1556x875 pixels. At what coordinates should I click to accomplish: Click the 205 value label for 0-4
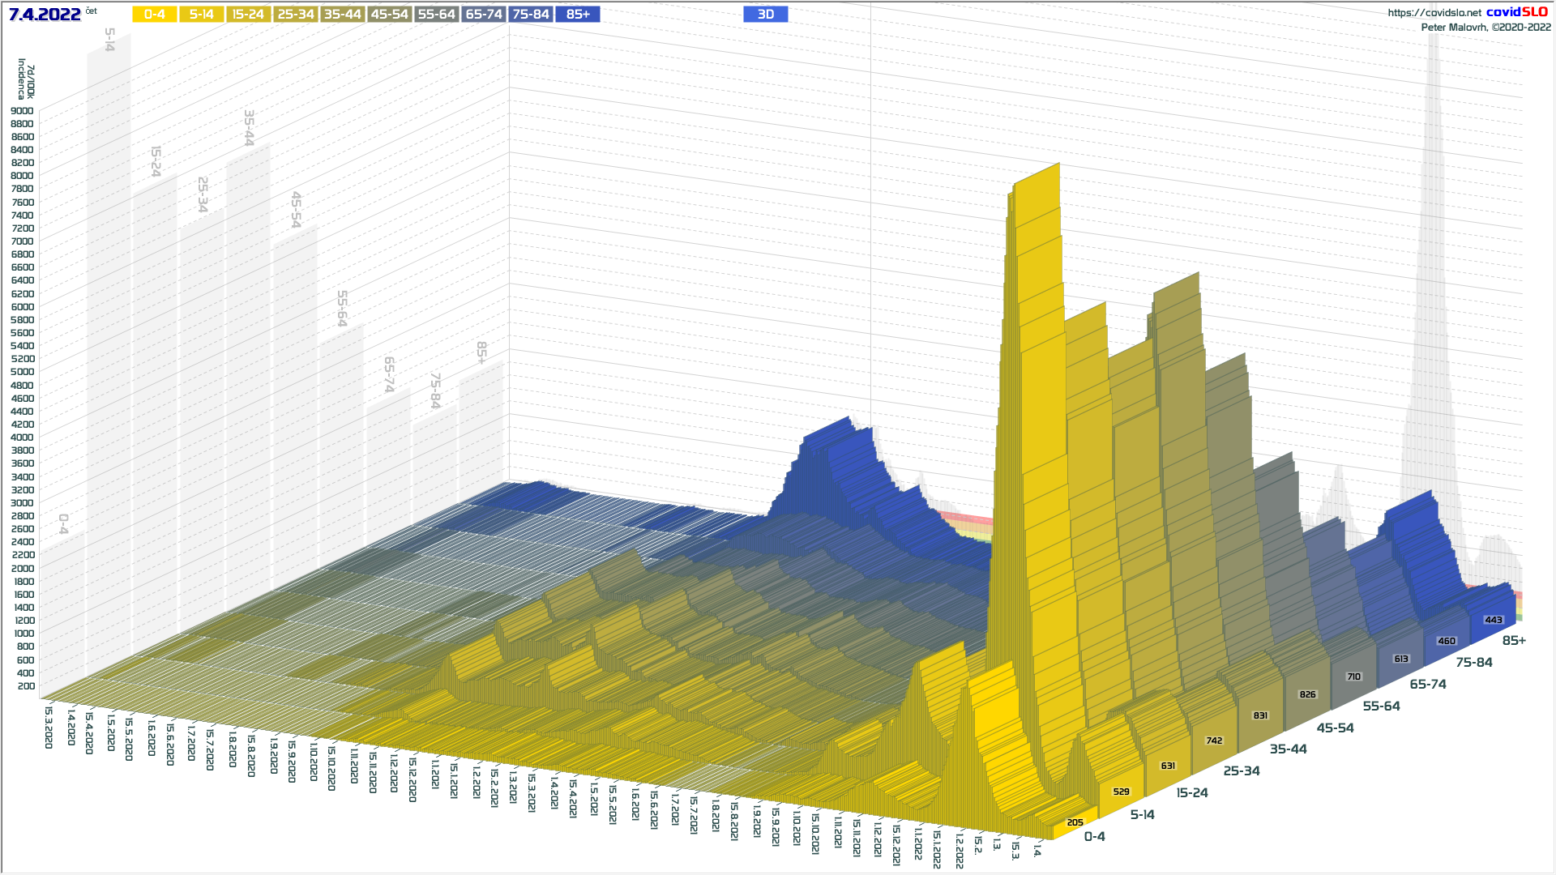pos(1075,822)
